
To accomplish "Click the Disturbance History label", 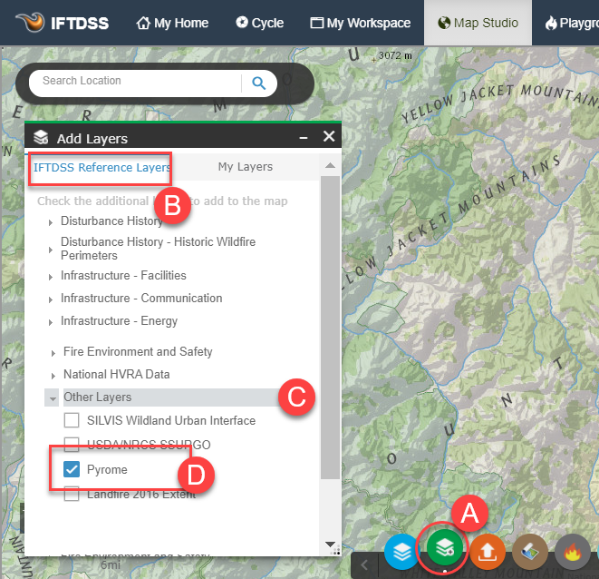I will point(112,221).
